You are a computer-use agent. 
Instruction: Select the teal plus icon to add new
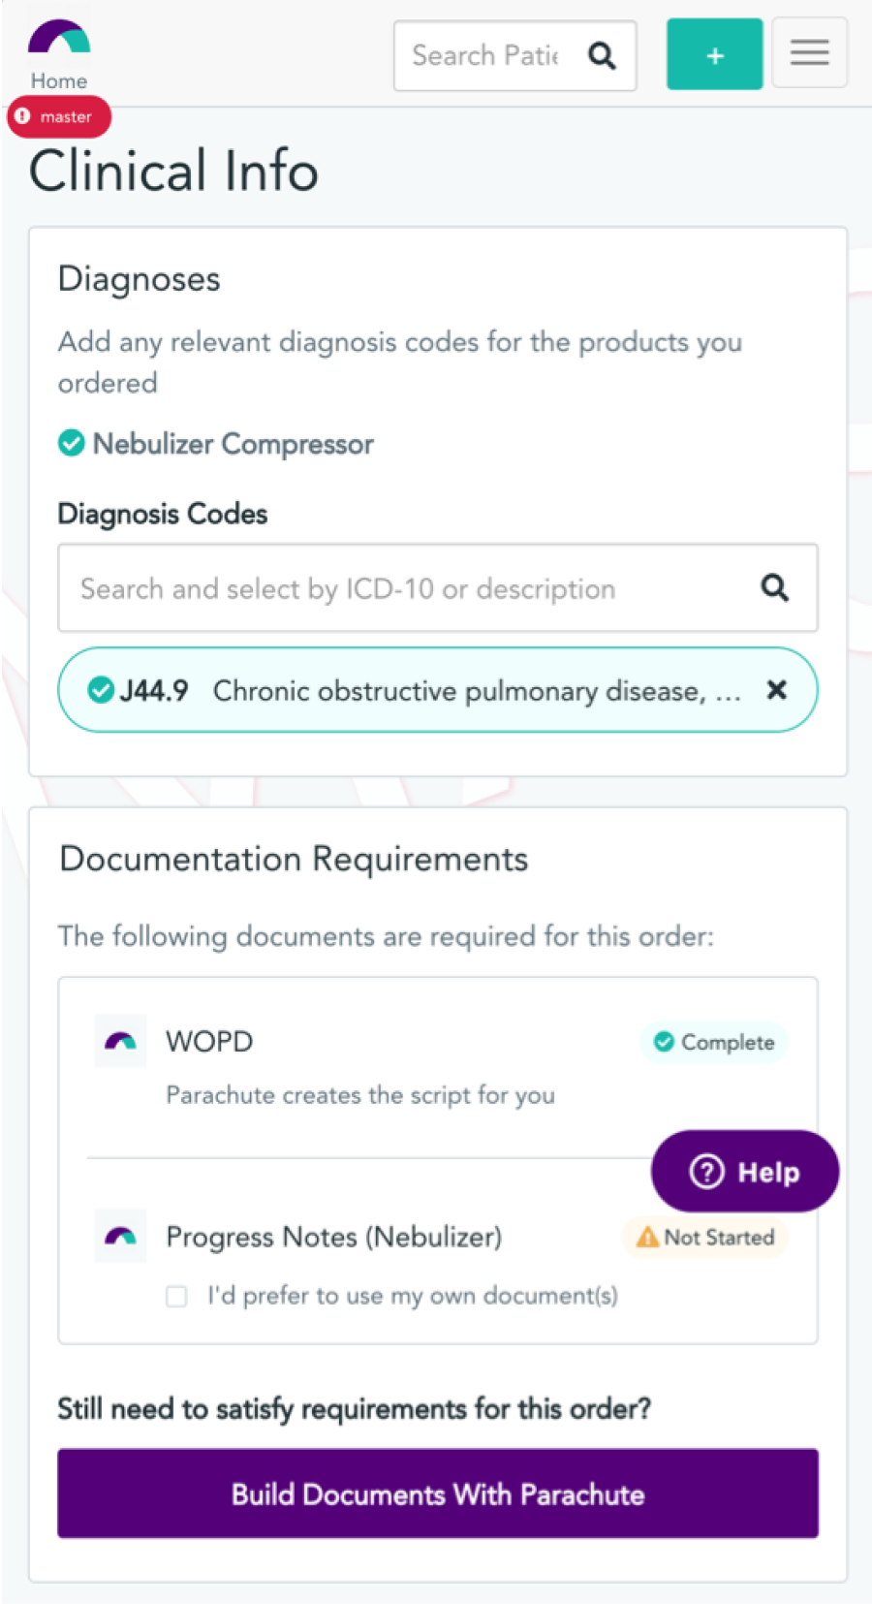pos(714,54)
